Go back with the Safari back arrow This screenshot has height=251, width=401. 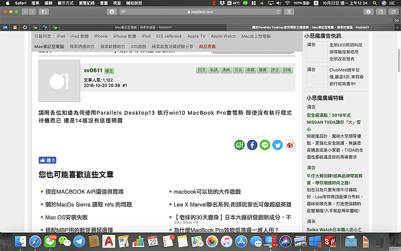pos(25,12)
